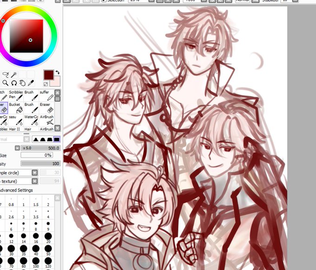This screenshot has width=316, height=270.
Task: Open the brush size multiplier dropdown
Action: pyautogui.click(x=17, y=148)
